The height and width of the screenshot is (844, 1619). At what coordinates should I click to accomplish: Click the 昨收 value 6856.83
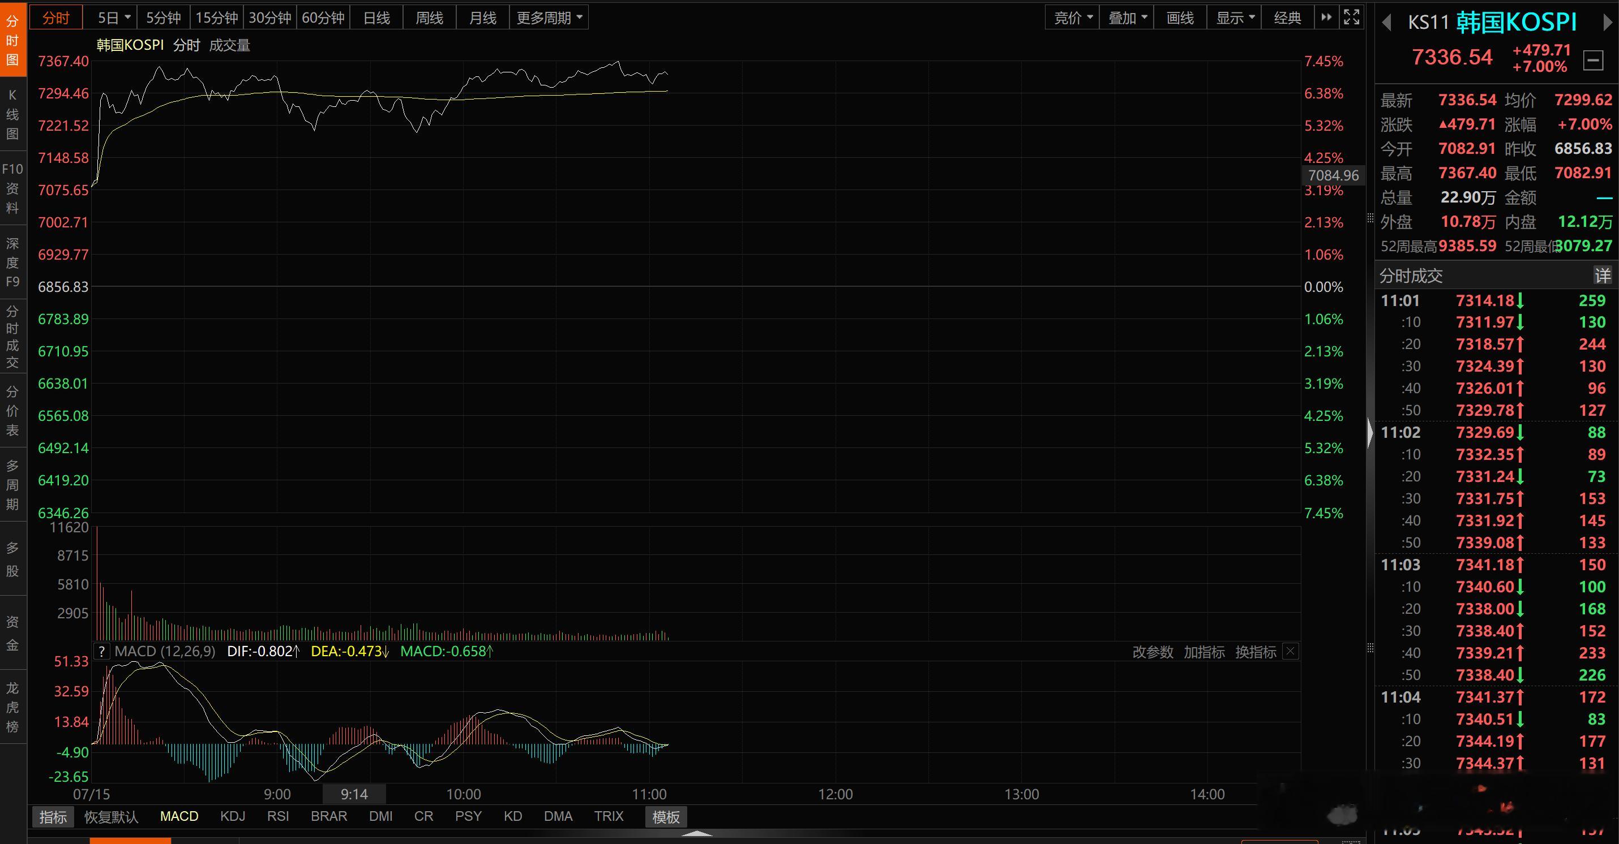(1583, 148)
